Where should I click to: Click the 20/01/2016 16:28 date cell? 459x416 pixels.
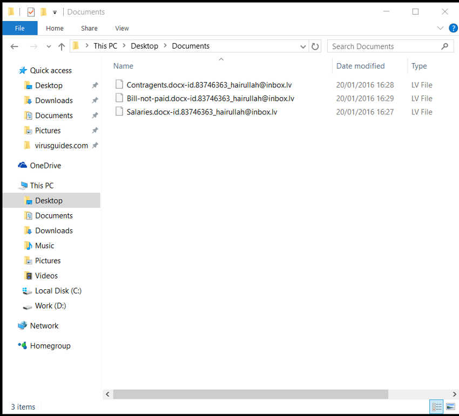(x=364, y=85)
